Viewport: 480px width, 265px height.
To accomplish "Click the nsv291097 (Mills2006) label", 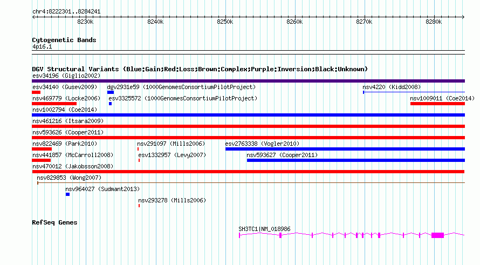I will pos(171,144).
